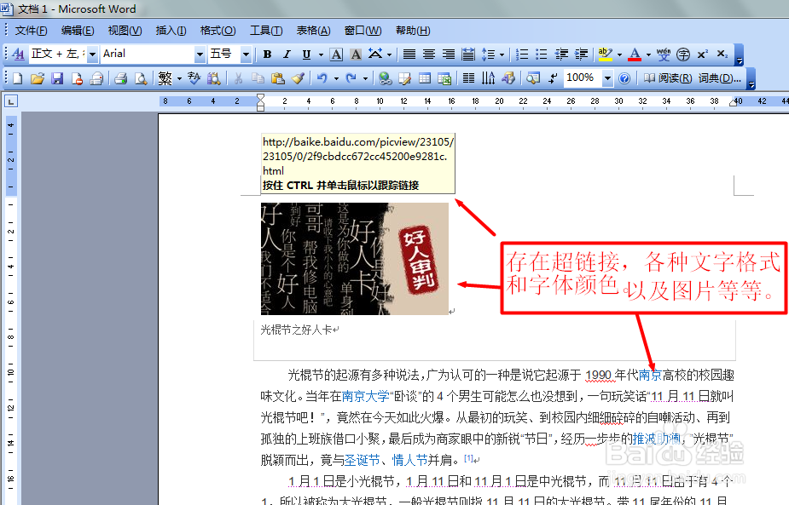This screenshot has width=789, height=505.
Task: Open Print Preview magnifier icon
Action: (x=141, y=78)
